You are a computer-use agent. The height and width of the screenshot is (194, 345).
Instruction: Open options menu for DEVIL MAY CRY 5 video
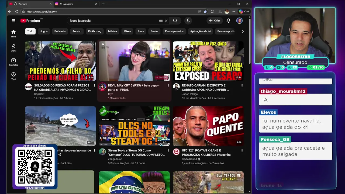[x=168, y=86]
